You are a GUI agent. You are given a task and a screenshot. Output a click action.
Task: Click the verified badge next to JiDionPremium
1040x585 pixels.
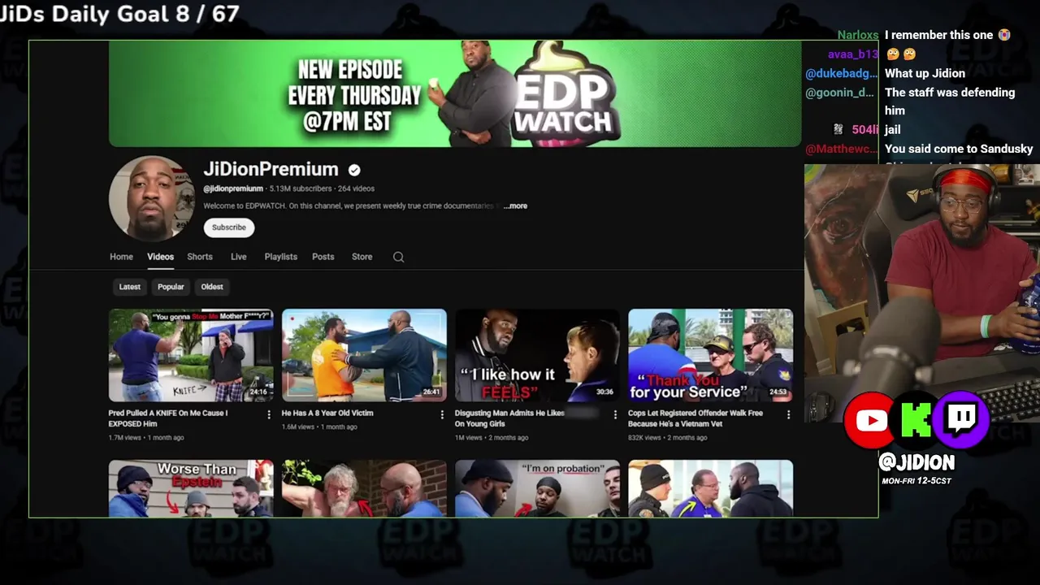click(x=354, y=170)
